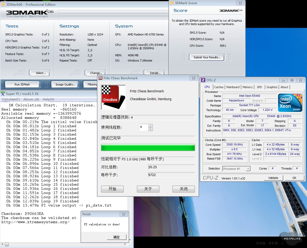The height and width of the screenshot is (248, 307).
Task: Click the CPU Score value 5061
Action: click(x=223, y=46)
